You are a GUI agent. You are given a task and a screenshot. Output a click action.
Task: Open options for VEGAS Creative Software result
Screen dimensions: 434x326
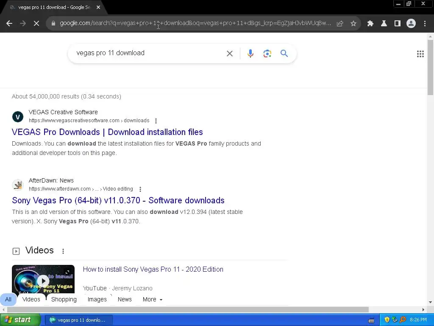point(156,121)
